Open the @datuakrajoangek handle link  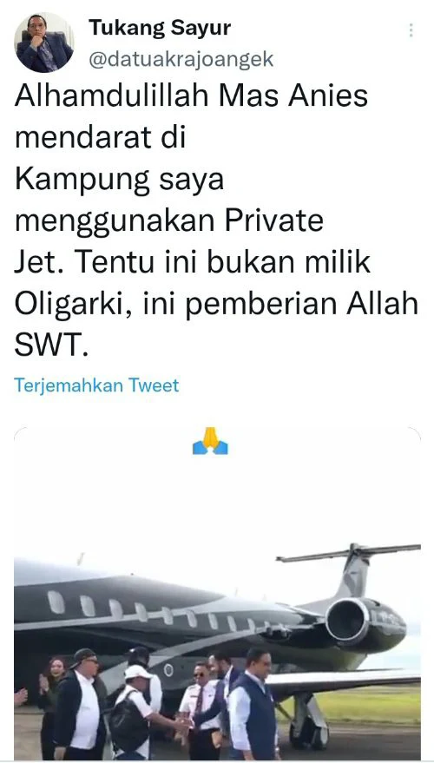tap(181, 59)
